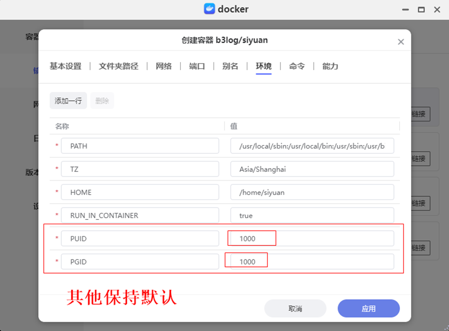
Task: Edit the PGID value 1000 field
Action: point(312,261)
